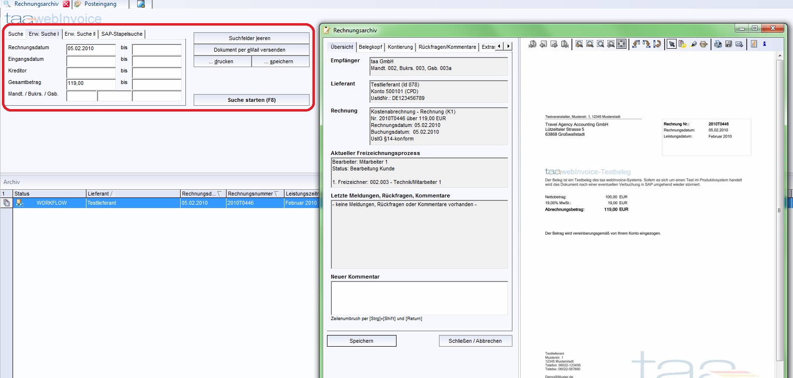Click Suche starten (F8) button
Image resolution: width=793 pixels, height=378 pixels.
coord(252,100)
